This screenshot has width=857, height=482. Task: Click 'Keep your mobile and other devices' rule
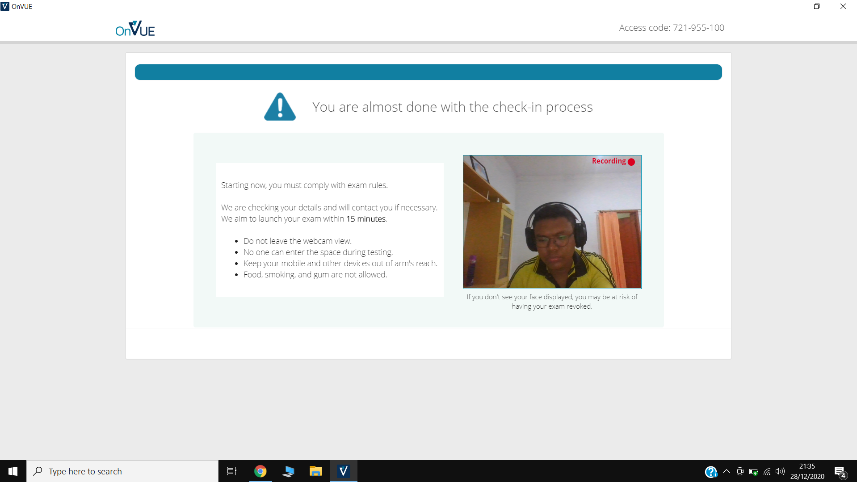coord(340,264)
